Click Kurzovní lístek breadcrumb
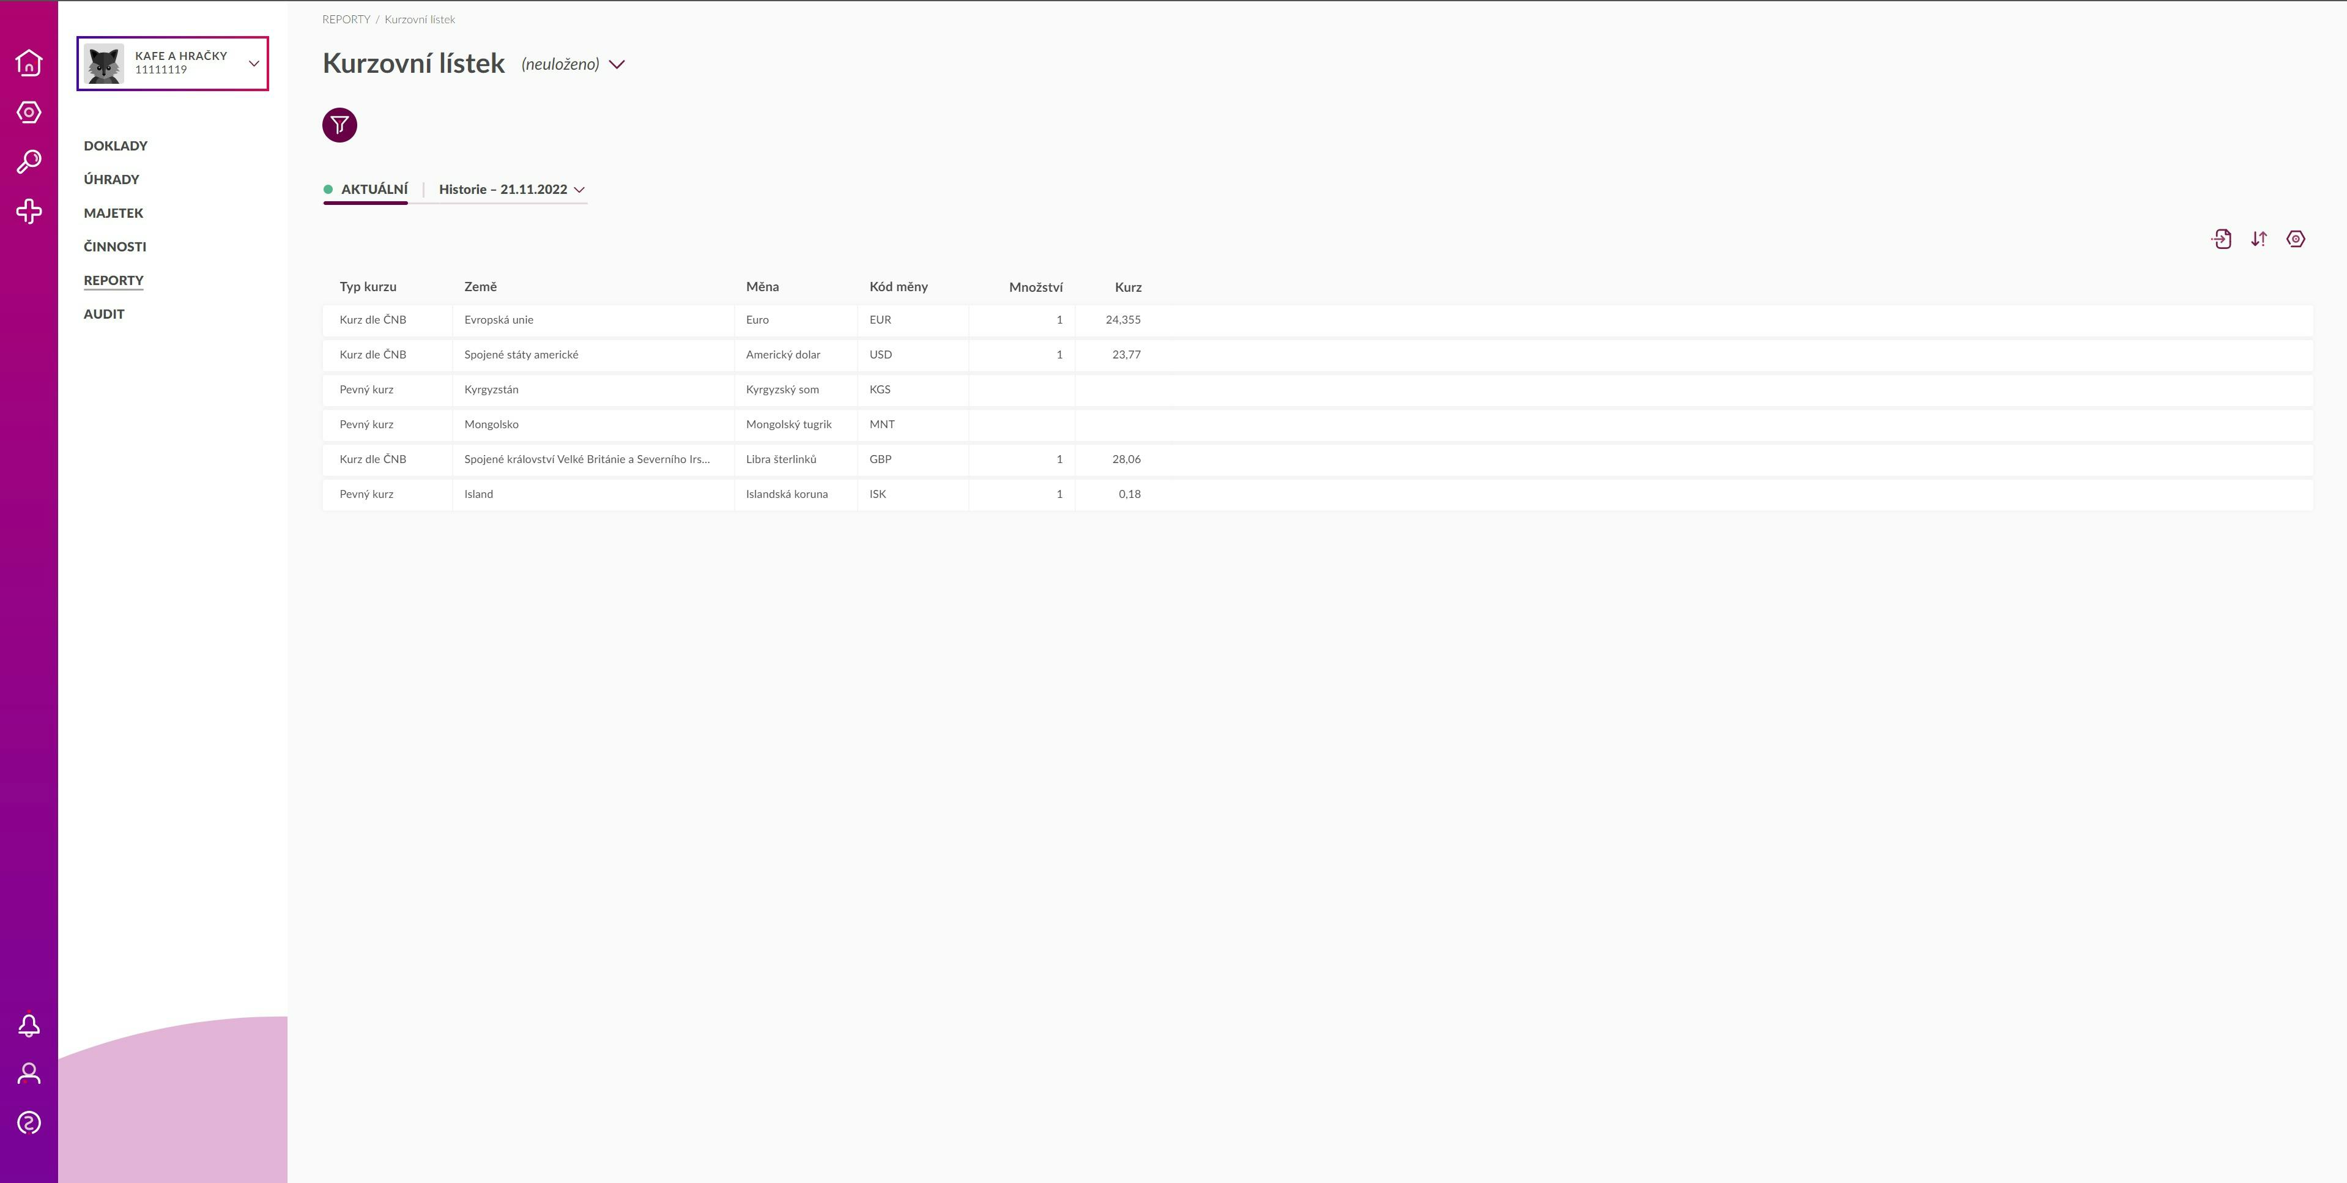Viewport: 2347px width, 1183px height. [x=420, y=19]
